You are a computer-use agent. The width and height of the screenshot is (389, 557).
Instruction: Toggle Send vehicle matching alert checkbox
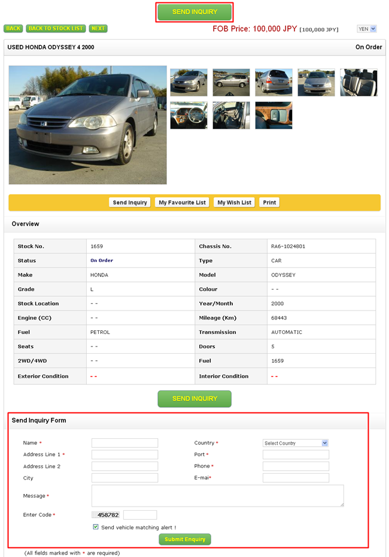point(96,527)
